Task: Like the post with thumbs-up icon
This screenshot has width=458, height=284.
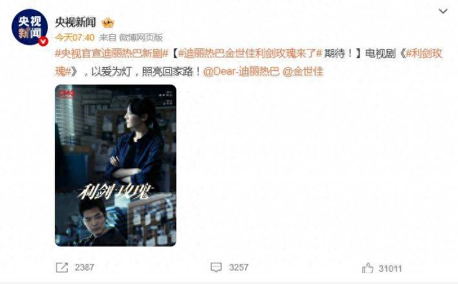Action: click(368, 268)
